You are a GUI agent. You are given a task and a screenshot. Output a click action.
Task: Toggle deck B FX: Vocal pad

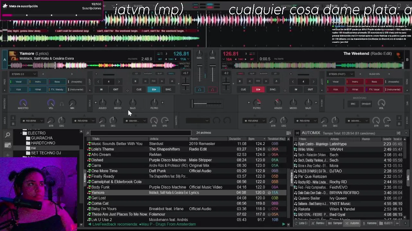coord(374,90)
